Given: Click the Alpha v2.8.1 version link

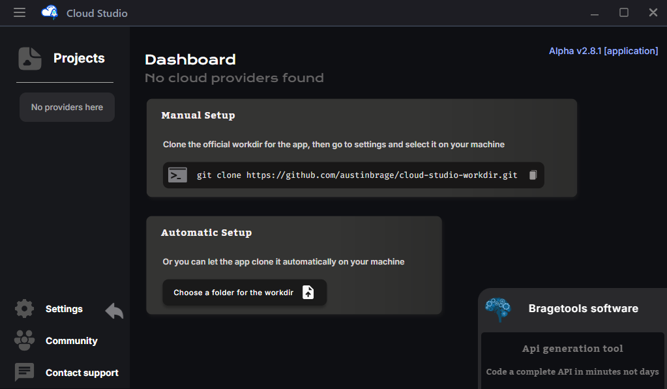Looking at the screenshot, I should [x=603, y=51].
